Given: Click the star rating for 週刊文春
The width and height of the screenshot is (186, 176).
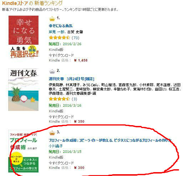Looking at the screenshot, I should coord(60,99).
